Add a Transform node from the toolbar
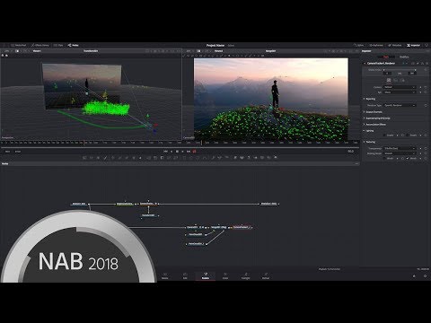 [x=175, y=158]
